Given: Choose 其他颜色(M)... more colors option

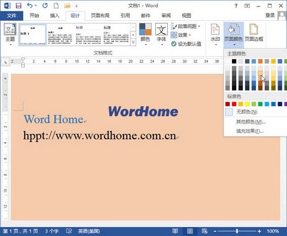Looking at the screenshot, I should click(255, 122).
